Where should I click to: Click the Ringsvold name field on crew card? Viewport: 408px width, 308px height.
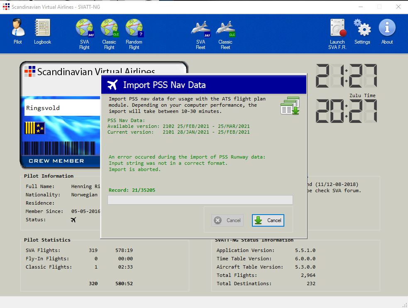[62, 108]
